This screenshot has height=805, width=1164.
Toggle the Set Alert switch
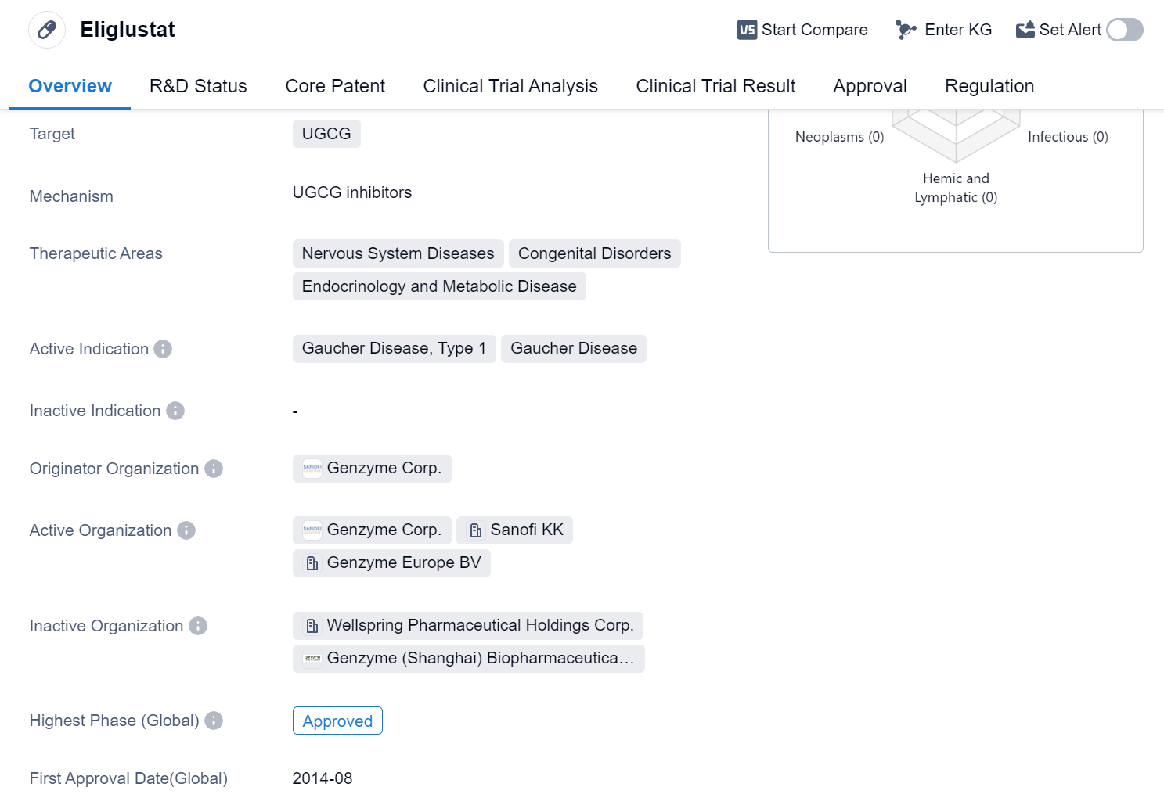(x=1125, y=30)
